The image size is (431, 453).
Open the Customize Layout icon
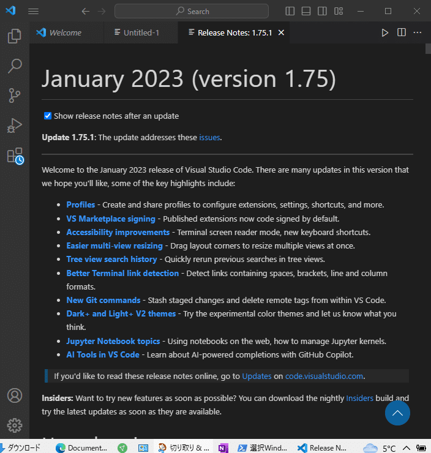(339, 11)
